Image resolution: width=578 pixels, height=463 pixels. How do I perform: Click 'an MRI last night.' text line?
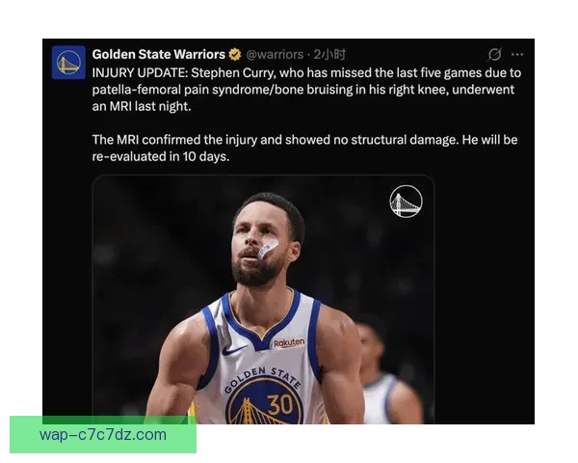[x=142, y=107]
